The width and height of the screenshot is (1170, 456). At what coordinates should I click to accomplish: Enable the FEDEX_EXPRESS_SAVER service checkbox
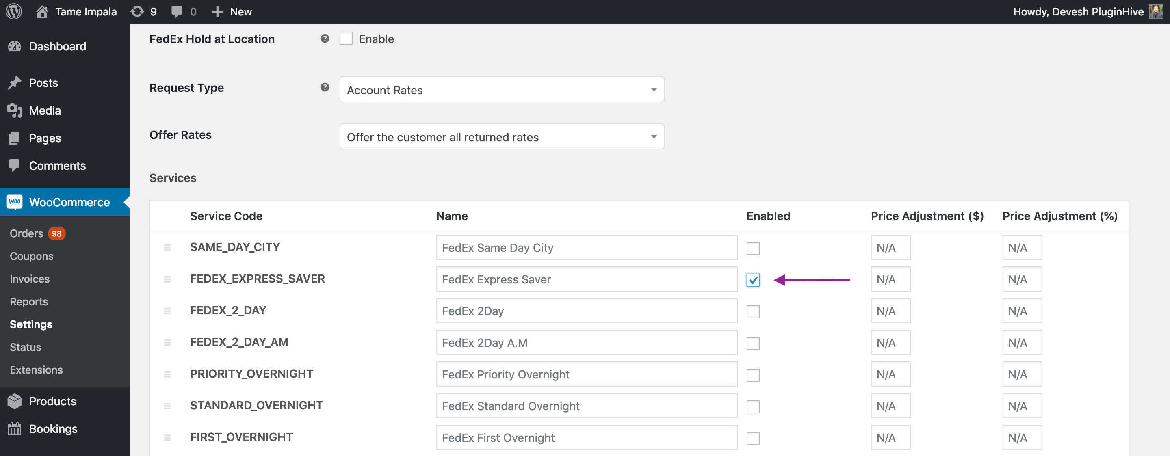point(753,280)
